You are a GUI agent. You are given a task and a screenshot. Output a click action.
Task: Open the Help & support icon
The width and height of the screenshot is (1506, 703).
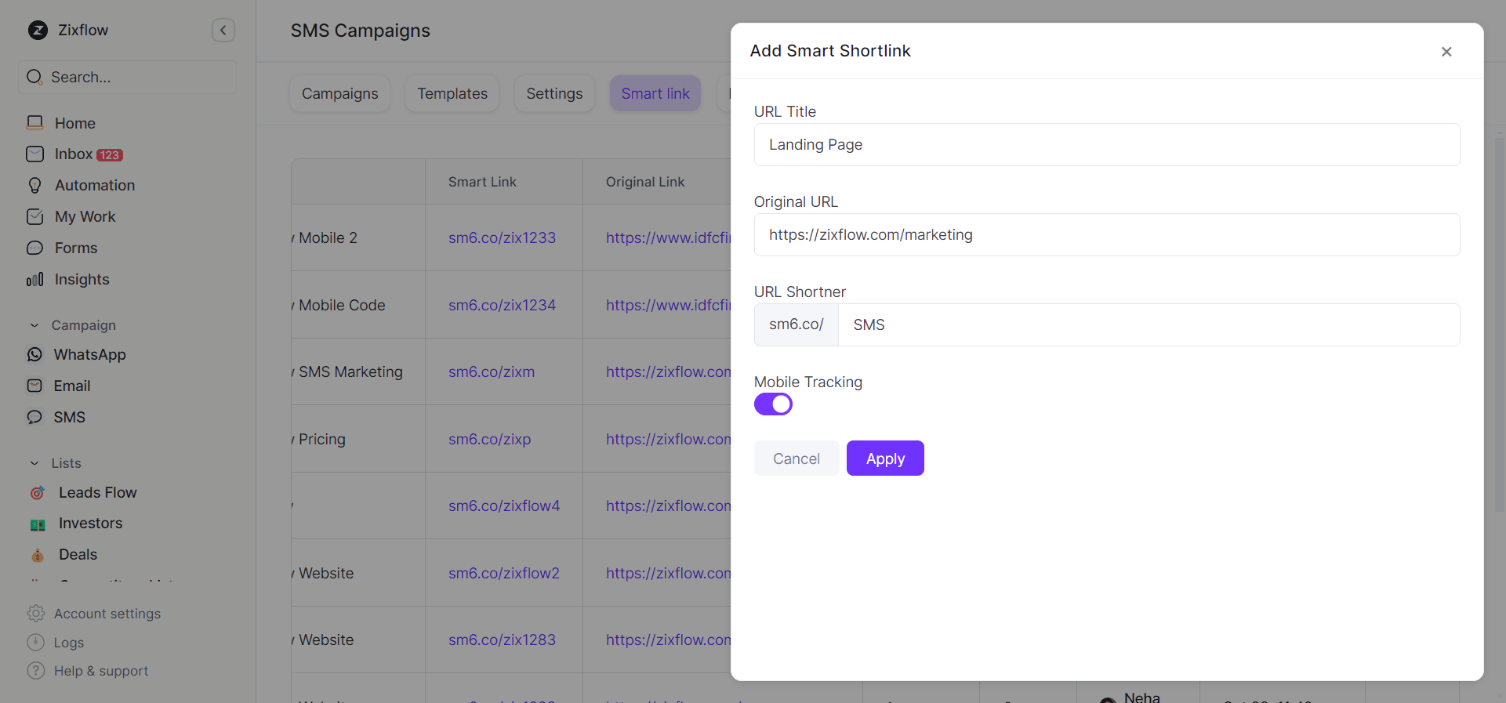(x=36, y=671)
